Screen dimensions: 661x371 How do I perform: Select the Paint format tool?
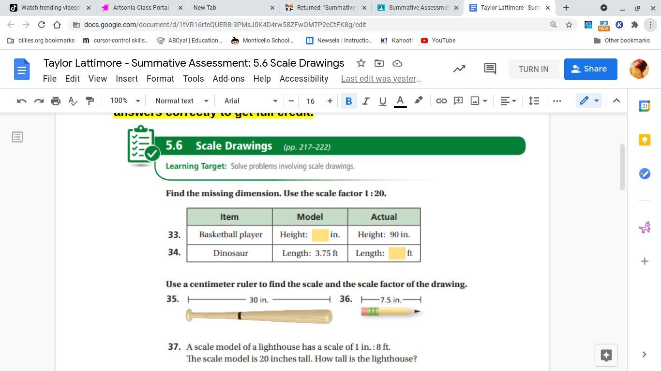coord(90,101)
